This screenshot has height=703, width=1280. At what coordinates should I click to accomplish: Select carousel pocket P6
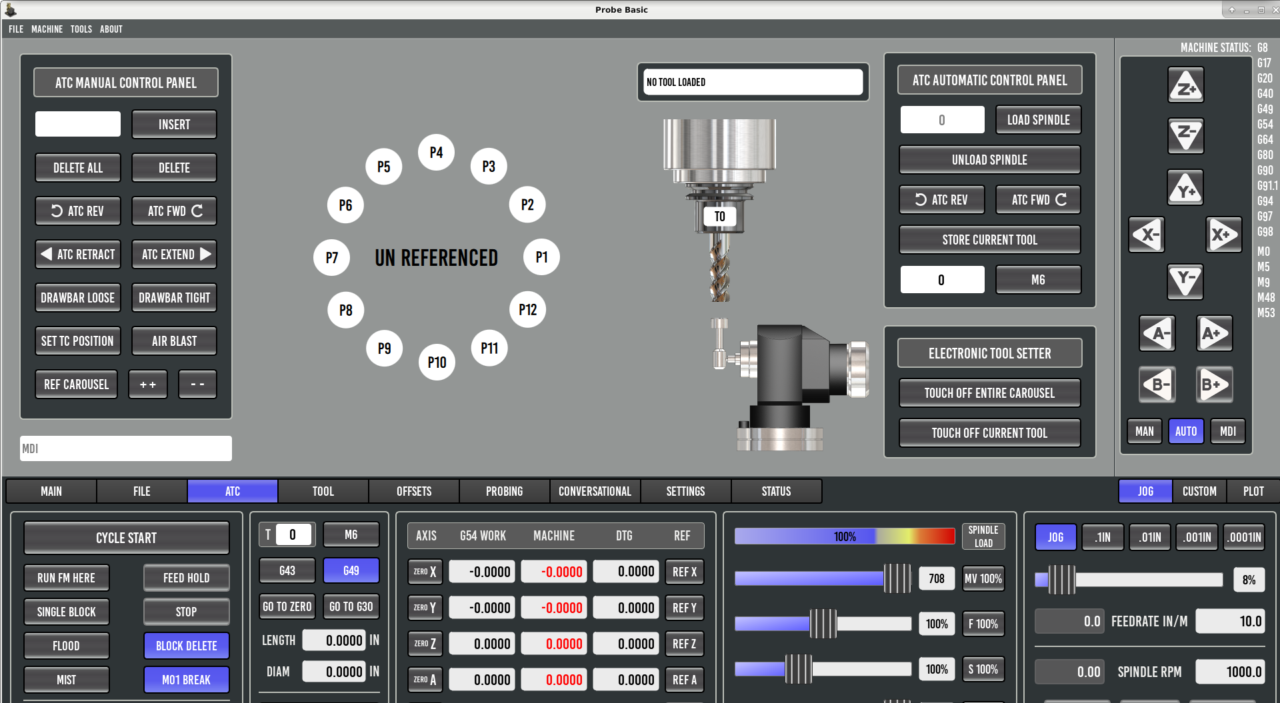click(x=345, y=205)
